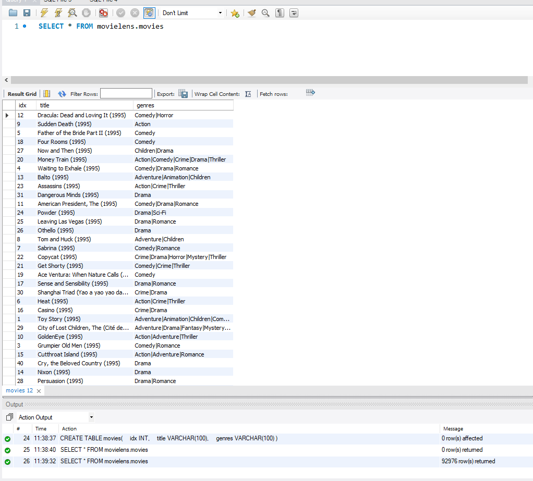Focus the Filter Rows input field
This screenshot has width=533, height=481.
pyautogui.click(x=126, y=93)
